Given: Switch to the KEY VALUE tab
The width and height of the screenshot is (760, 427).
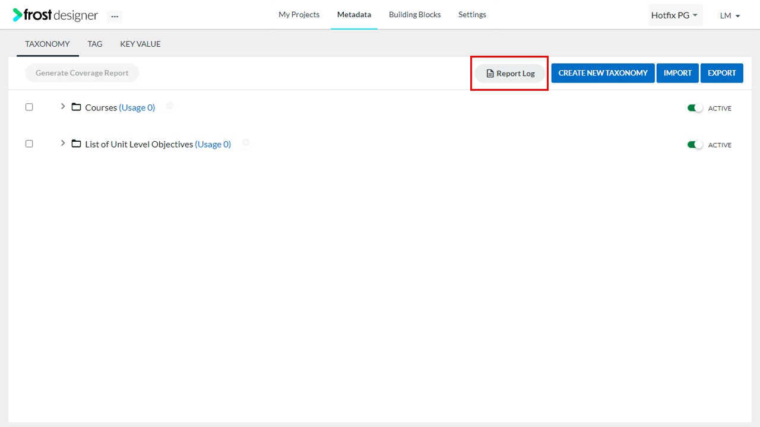Looking at the screenshot, I should (x=140, y=44).
